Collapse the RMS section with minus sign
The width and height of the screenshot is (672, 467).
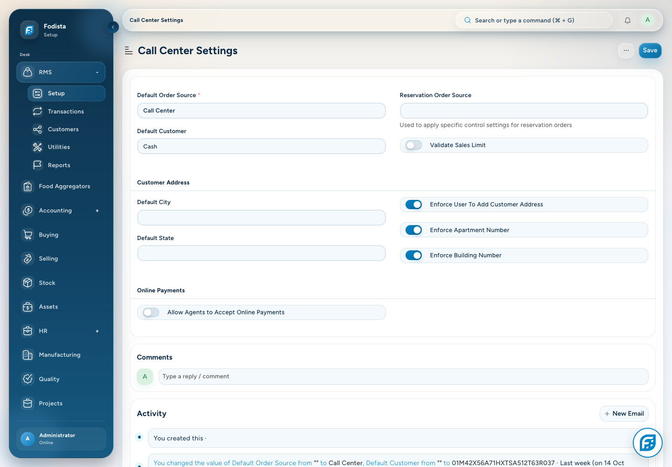pos(97,72)
